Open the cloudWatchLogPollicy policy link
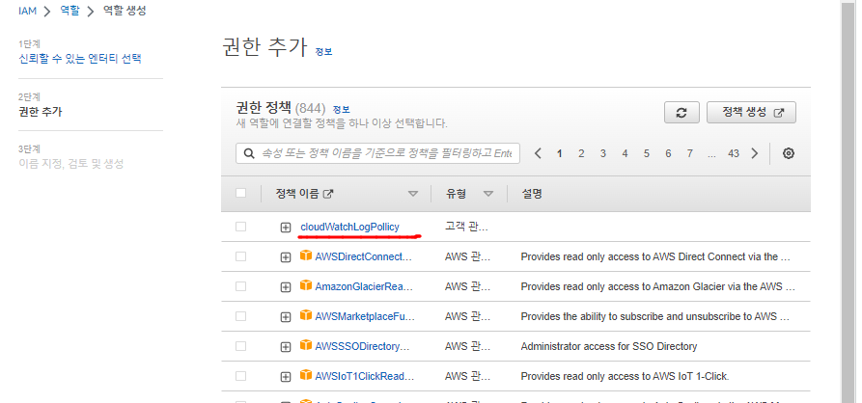862x403 pixels. tap(349, 227)
